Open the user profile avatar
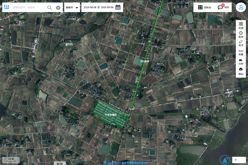 [x=241, y=7]
